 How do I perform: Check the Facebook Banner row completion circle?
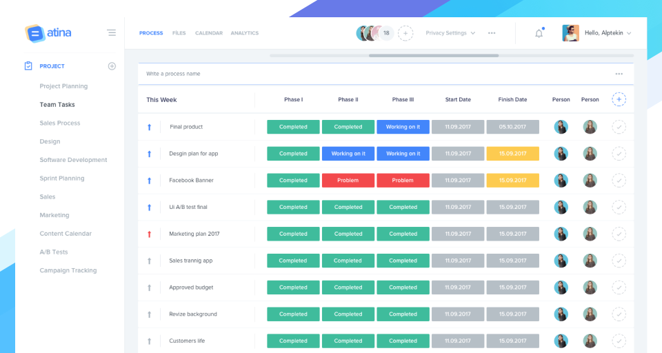[619, 181]
